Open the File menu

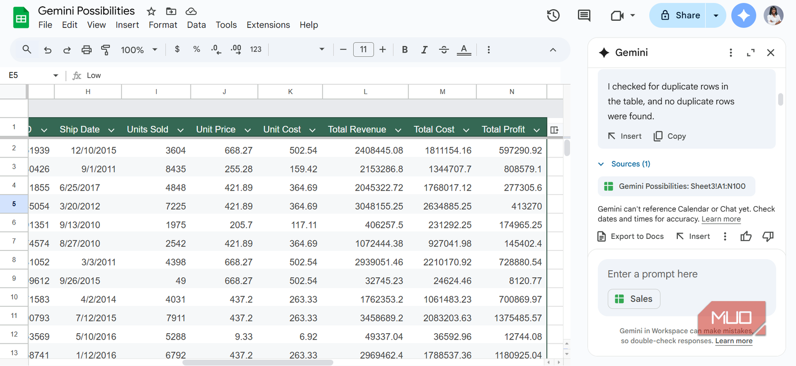45,25
